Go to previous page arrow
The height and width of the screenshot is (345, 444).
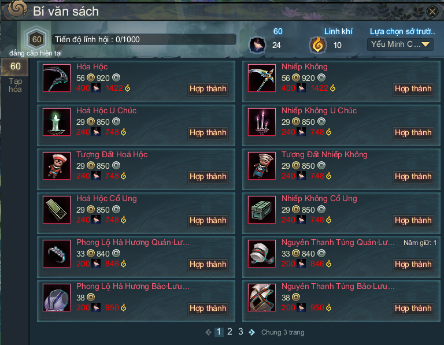pyautogui.click(x=208, y=332)
